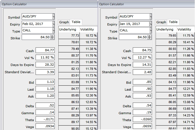Click Underlying column header in right table
The image size is (195, 130).
(166, 29)
